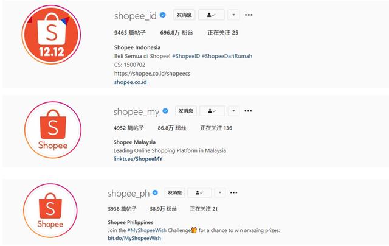Open the shopee_id 12.12 profile picture
The height and width of the screenshot is (246, 389).
pyautogui.click(x=51, y=35)
